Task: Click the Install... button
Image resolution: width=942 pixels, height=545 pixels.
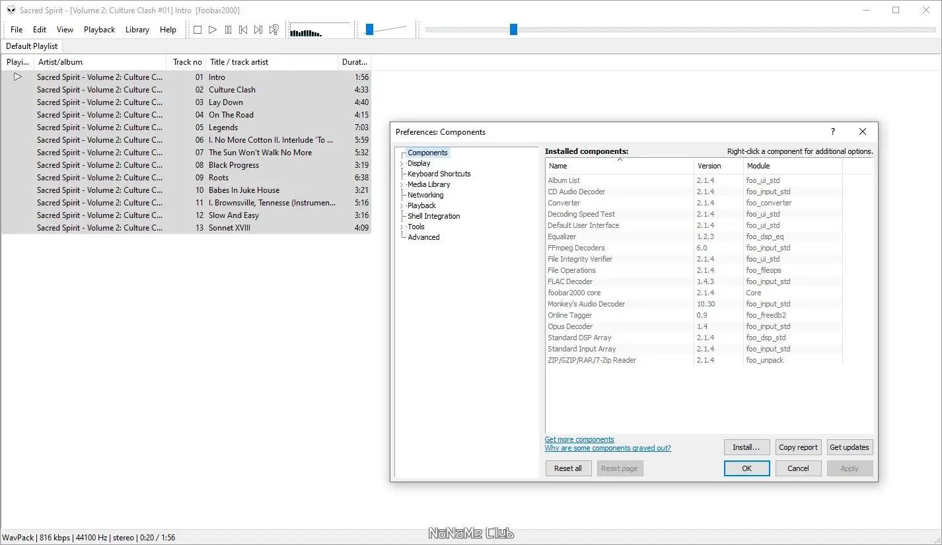Action: 746,447
